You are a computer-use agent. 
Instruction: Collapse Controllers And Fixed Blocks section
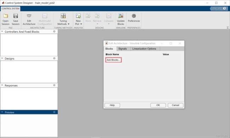click(2, 31)
